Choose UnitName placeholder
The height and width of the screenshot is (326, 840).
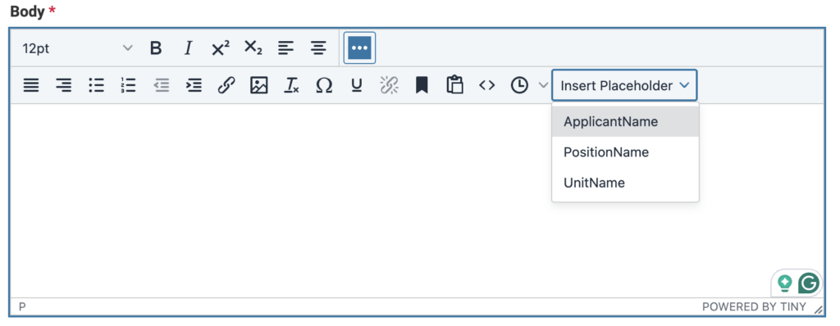(625, 183)
